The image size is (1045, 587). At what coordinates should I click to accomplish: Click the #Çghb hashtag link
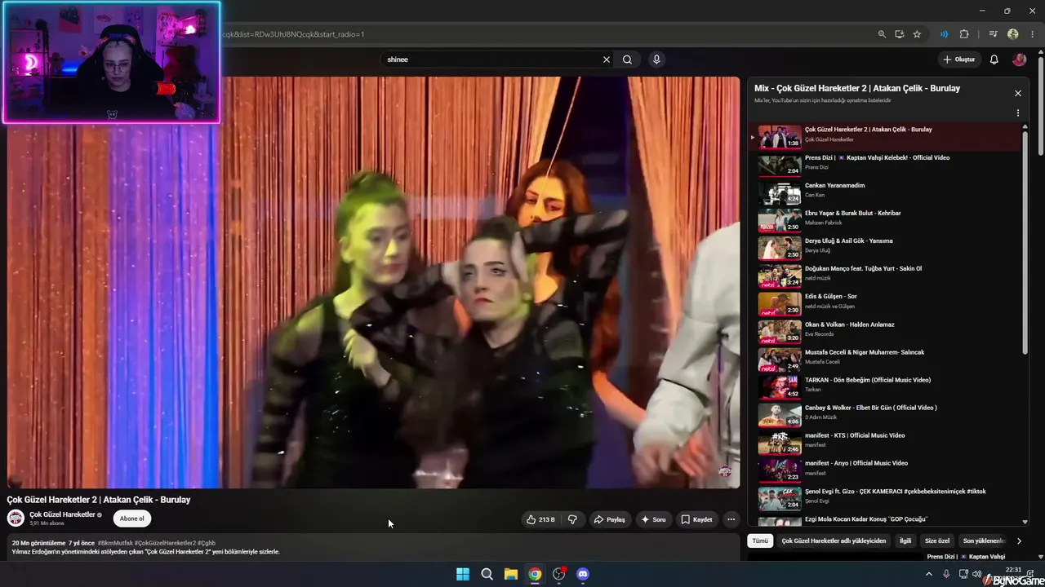coord(207,543)
